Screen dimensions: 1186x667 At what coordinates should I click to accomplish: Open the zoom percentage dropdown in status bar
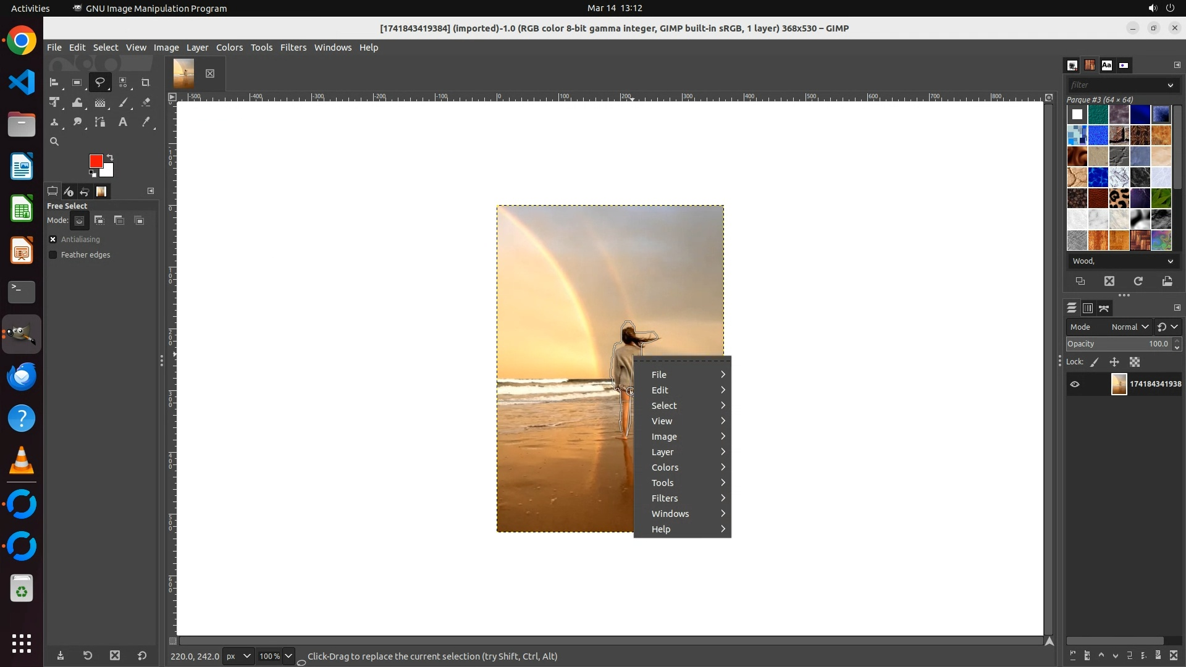coord(288,656)
